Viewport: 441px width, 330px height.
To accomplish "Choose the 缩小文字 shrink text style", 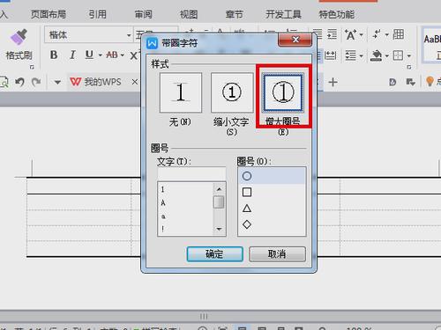I will pos(232,92).
